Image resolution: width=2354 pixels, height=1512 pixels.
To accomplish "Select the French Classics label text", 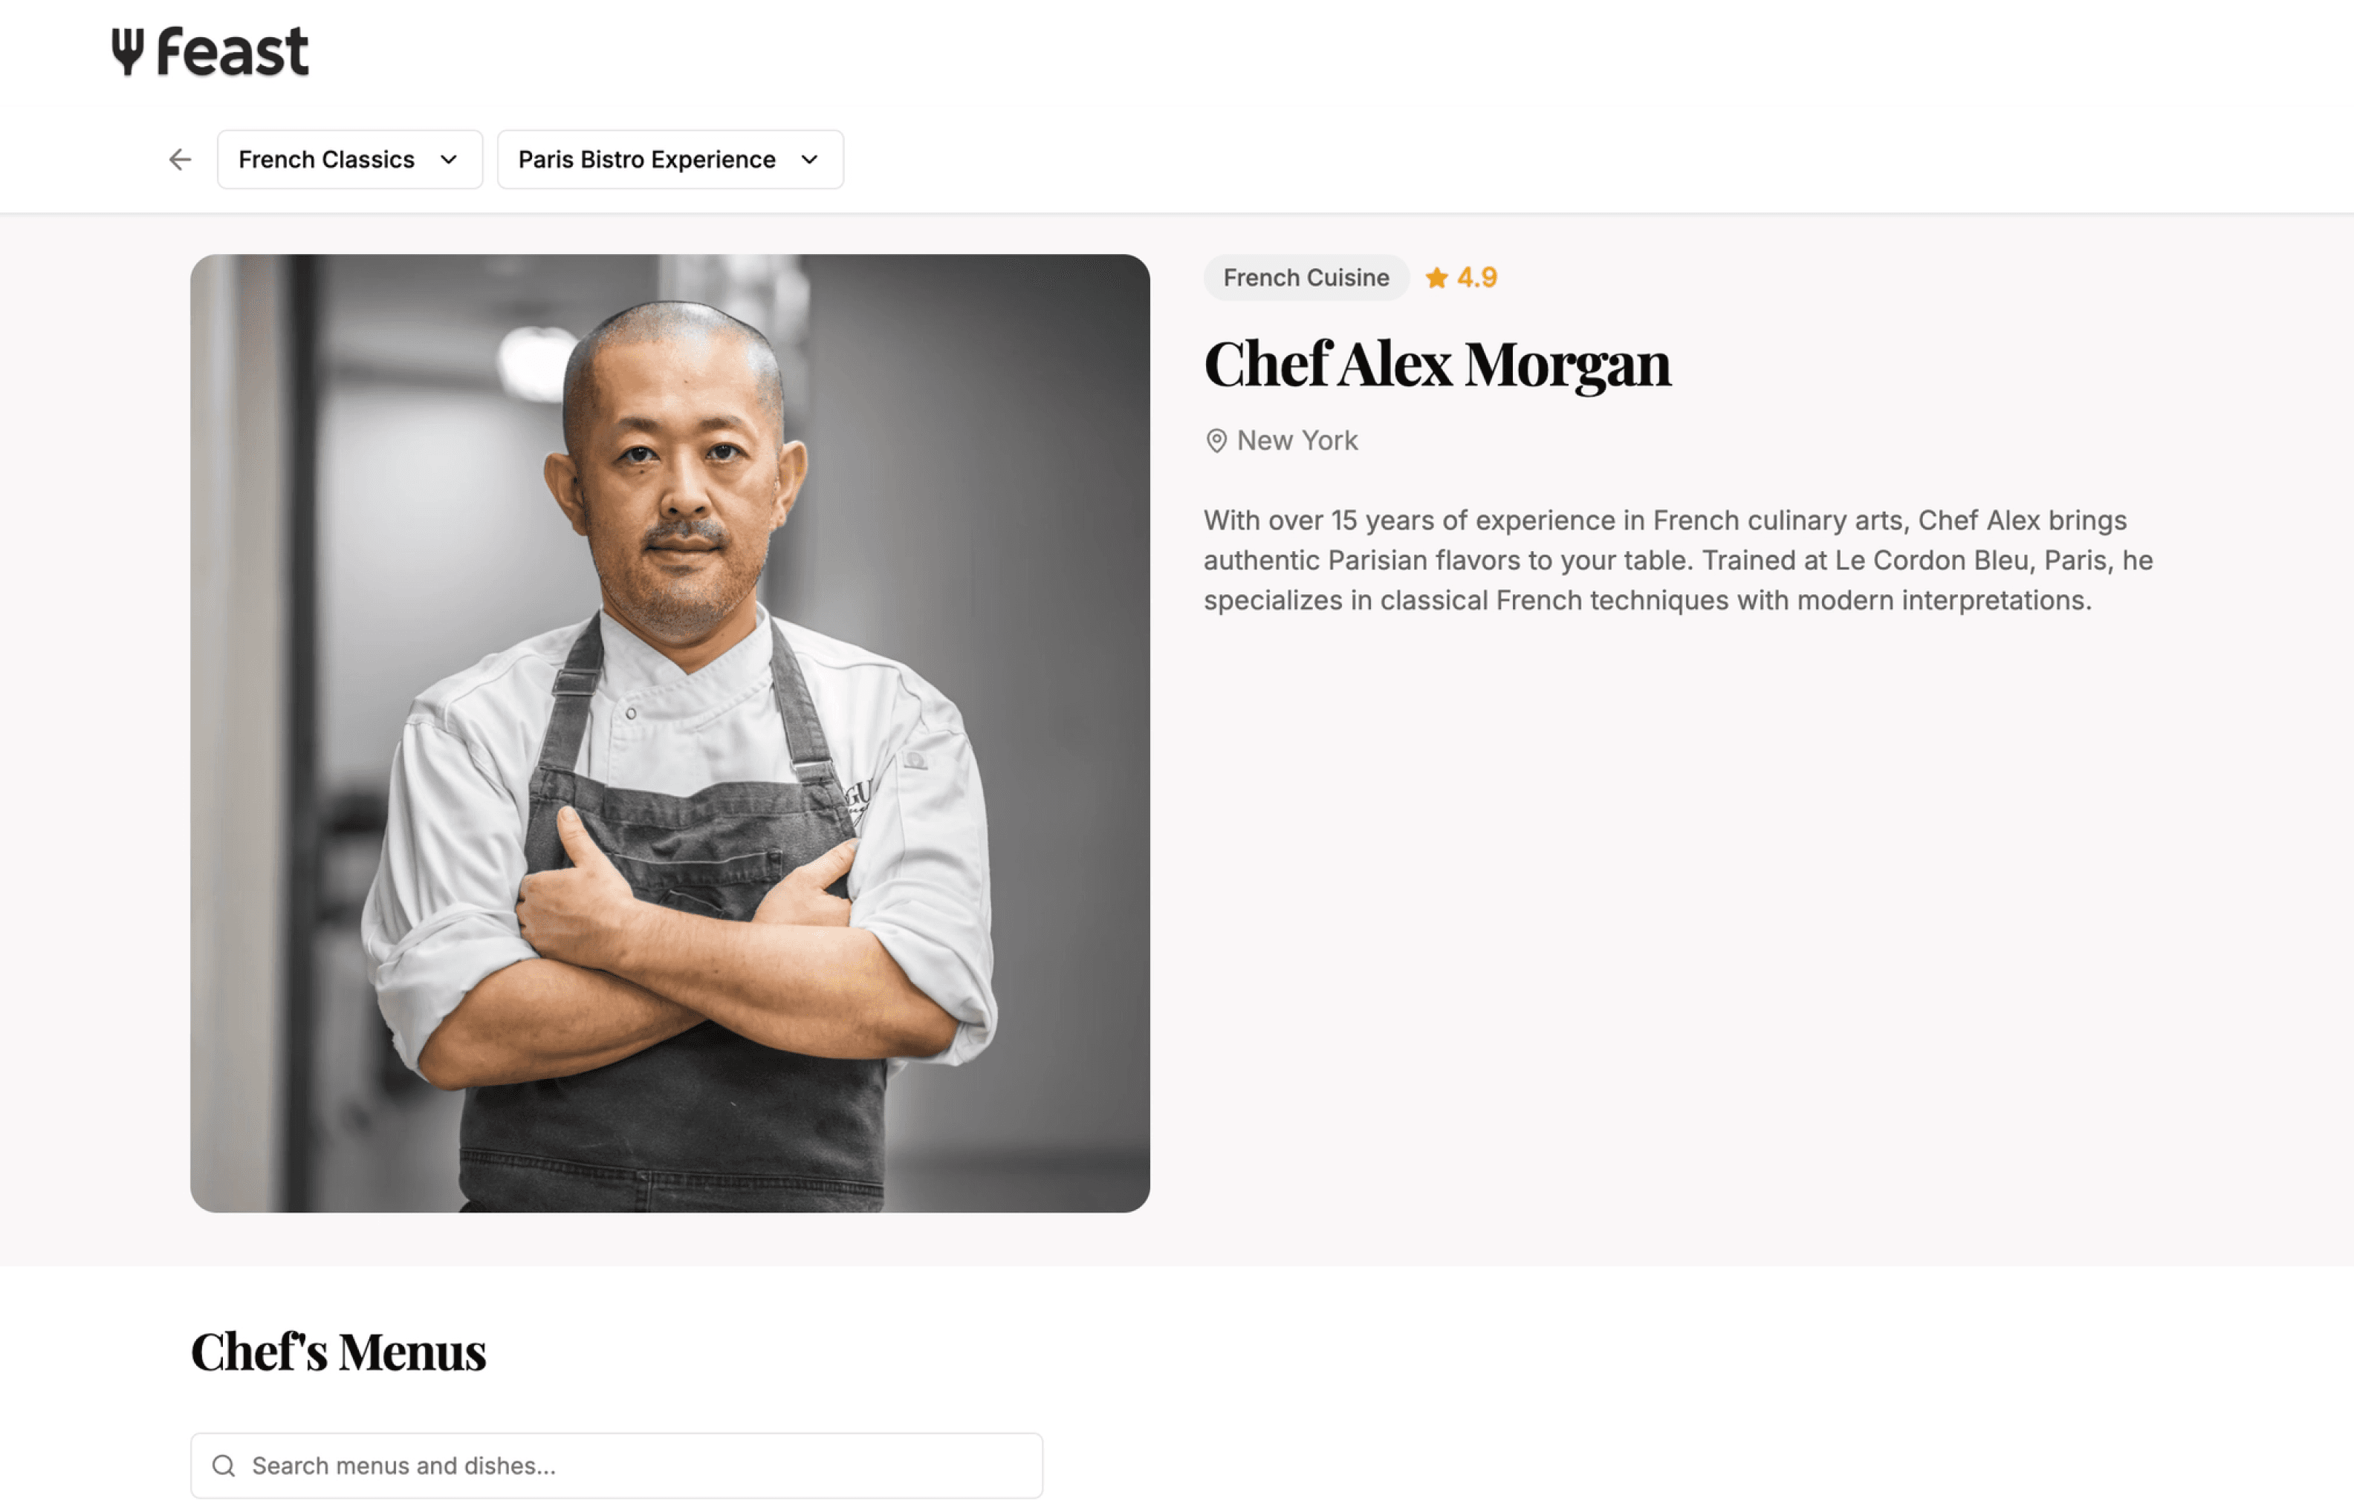I will point(326,159).
